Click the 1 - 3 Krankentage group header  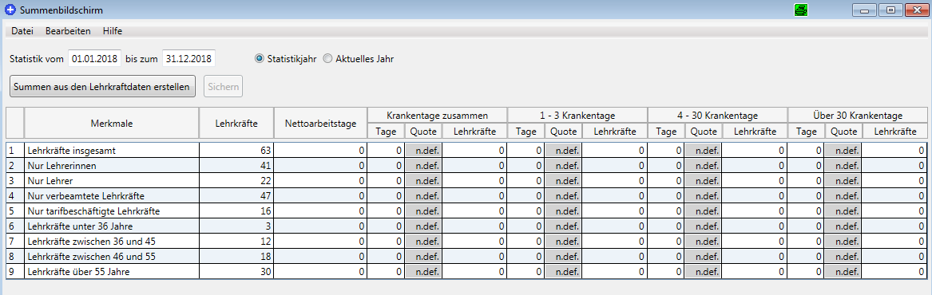click(x=577, y=115)
